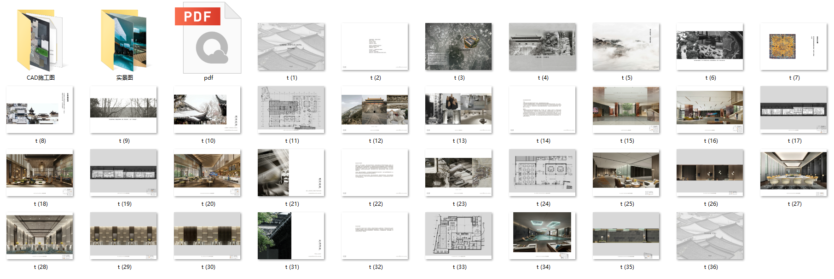
Task: Select thumbnail t (14) text page
Action: pyautogui.click(x=542, y=110)
